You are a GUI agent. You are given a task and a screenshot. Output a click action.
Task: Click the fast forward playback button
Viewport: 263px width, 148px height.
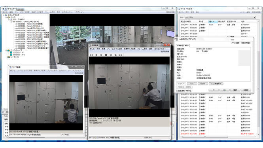[121, 55]
